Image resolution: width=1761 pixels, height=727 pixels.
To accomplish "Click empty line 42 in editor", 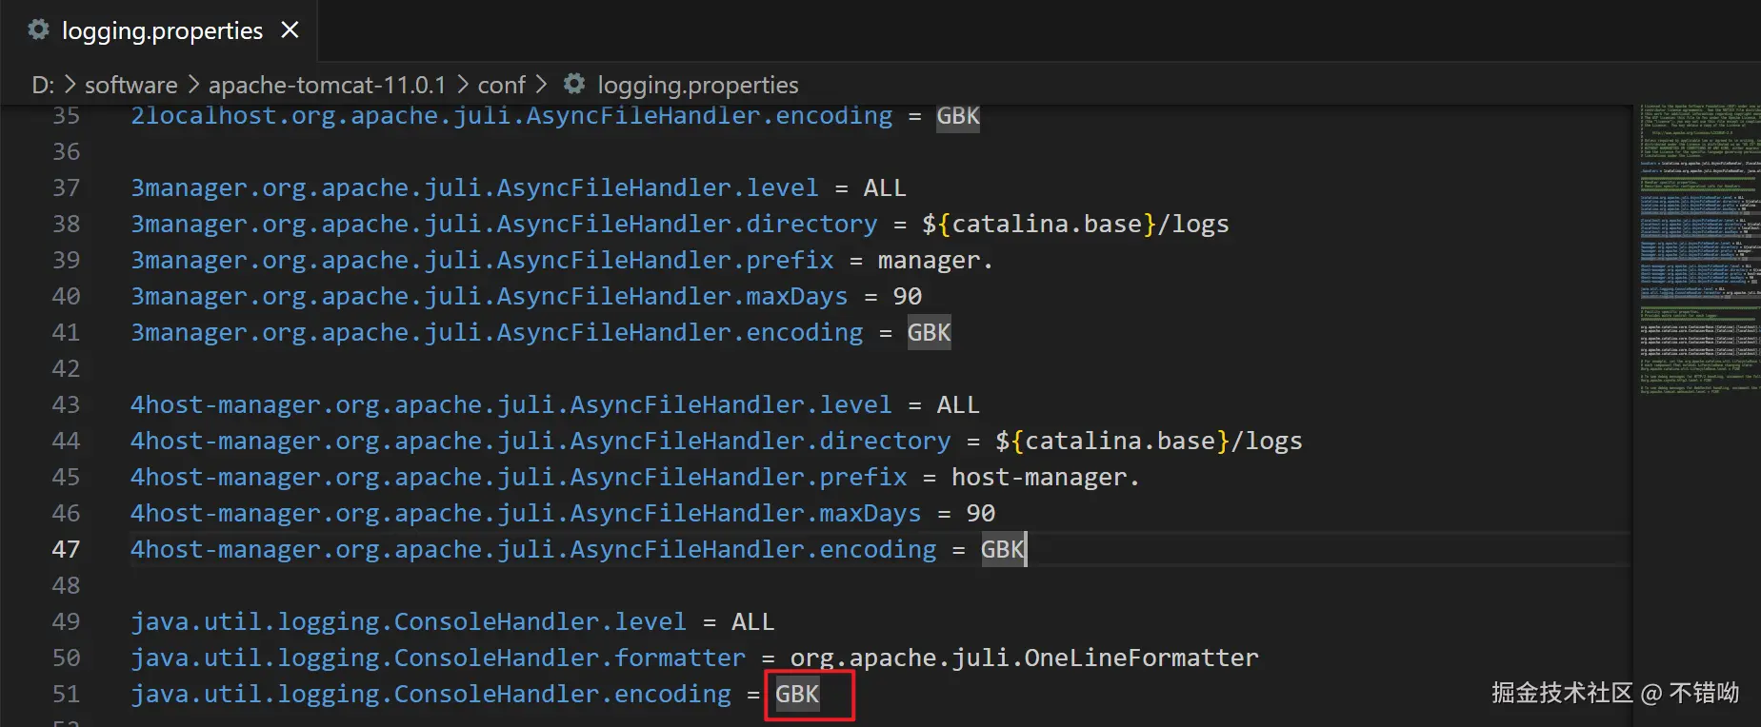I will 881,368.
